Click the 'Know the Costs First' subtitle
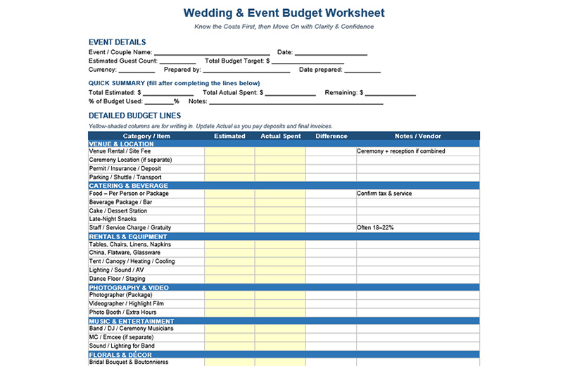 (284, 27)
